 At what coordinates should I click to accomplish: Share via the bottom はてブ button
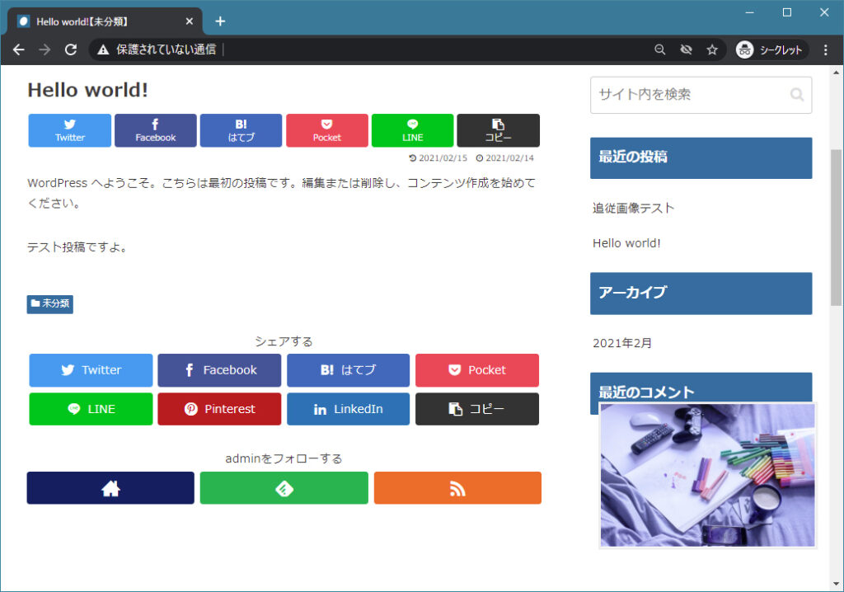coord(349,370)
